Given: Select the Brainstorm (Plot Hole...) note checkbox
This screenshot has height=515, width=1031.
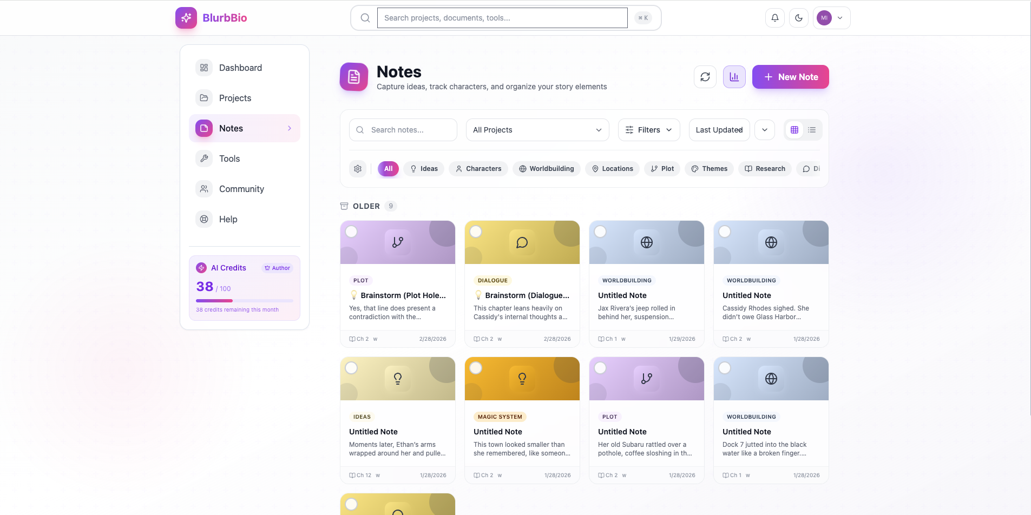Looking at the screenshot, I should (x=351, y=232).
